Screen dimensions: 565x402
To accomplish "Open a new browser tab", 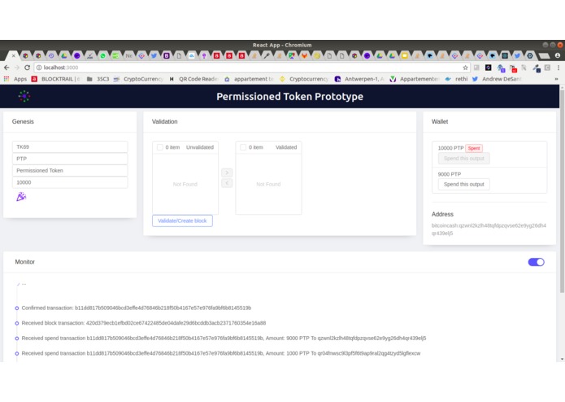I will coord(544,56).
